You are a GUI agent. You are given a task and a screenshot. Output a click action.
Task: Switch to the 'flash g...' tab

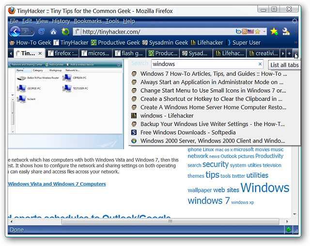click(x=129, y=53)
